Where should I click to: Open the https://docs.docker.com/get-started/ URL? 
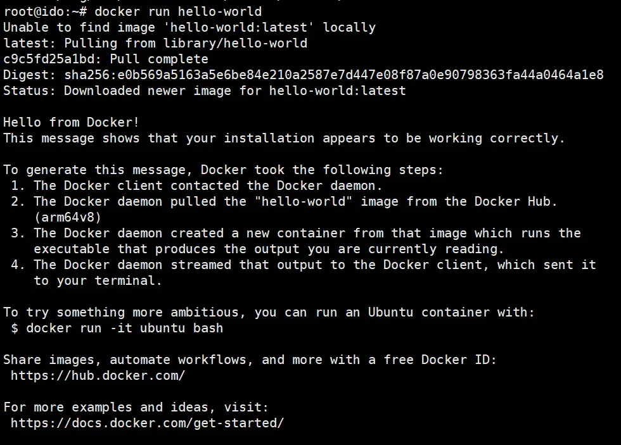pos(147,423)
